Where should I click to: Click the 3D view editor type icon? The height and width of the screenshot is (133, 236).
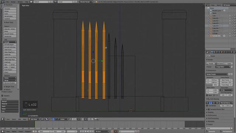(x=3, y=119)
